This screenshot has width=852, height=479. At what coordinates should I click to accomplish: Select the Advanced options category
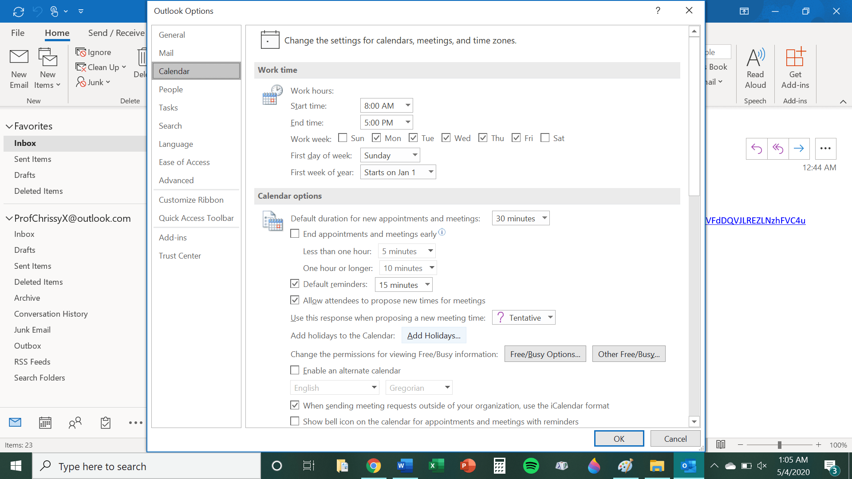point(176,181)
